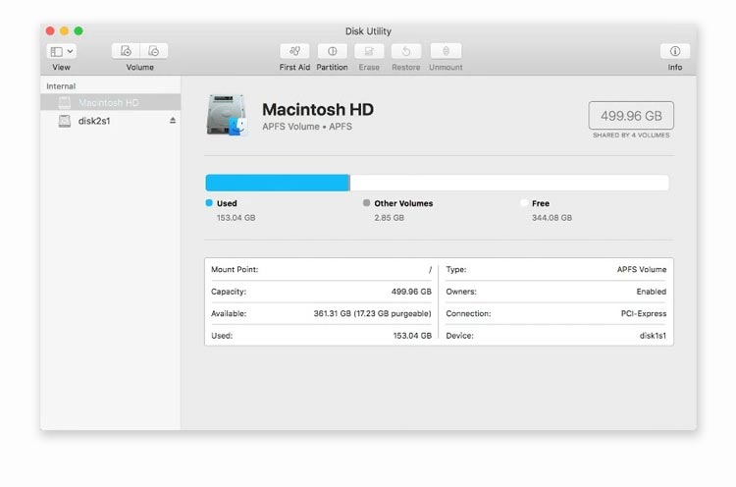
Task: Click the Add Volume icon
Action: click(x=126, y=51)
